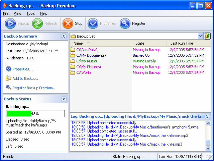Open the Tools menu

point(31,13)
